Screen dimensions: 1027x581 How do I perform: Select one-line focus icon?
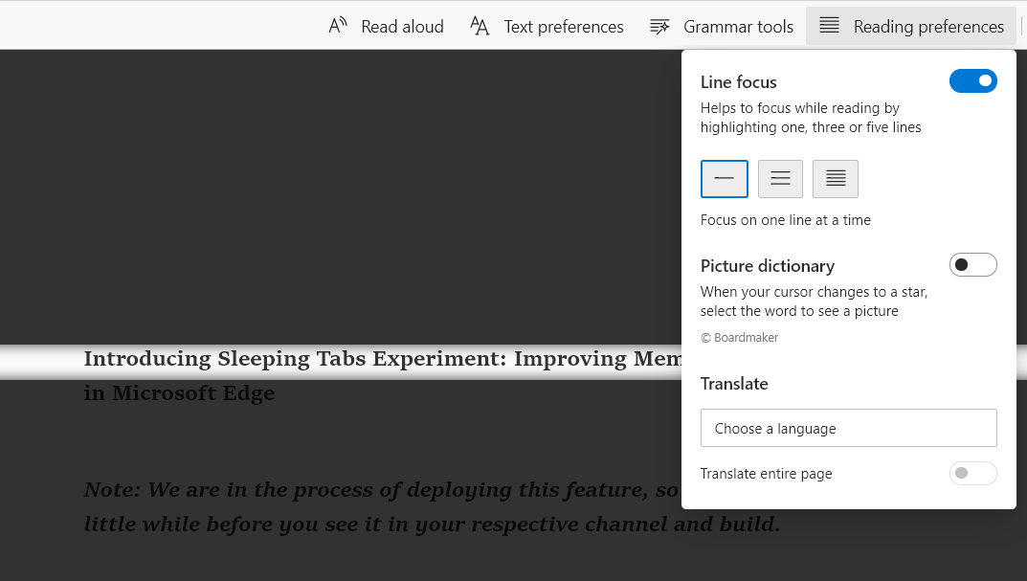[724, 178]
